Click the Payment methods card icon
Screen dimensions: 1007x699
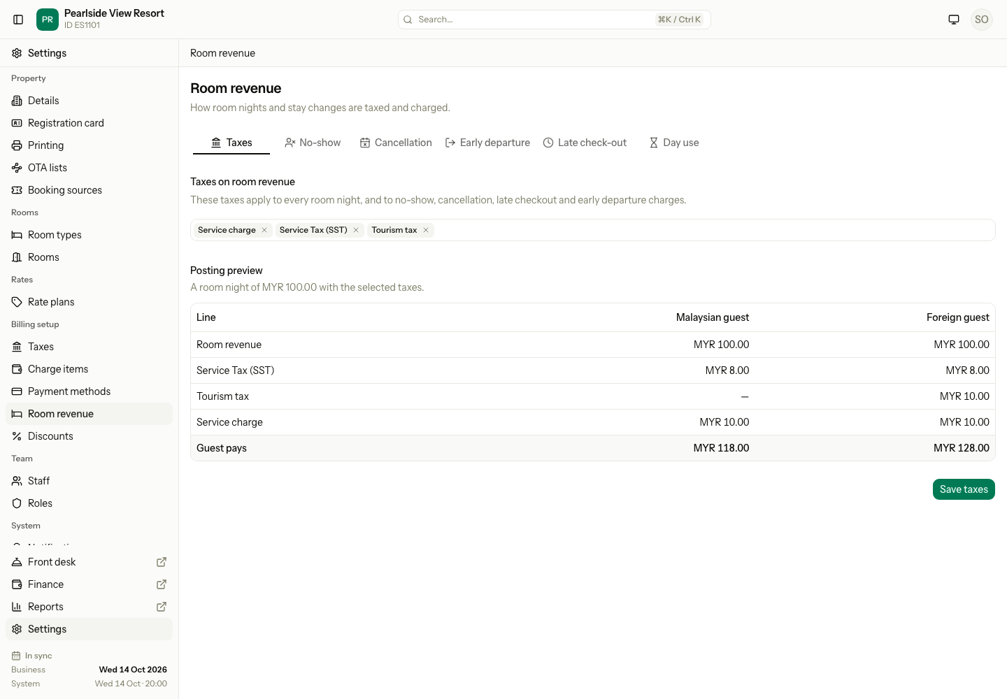pyautogui.click(x=17, y=391)
